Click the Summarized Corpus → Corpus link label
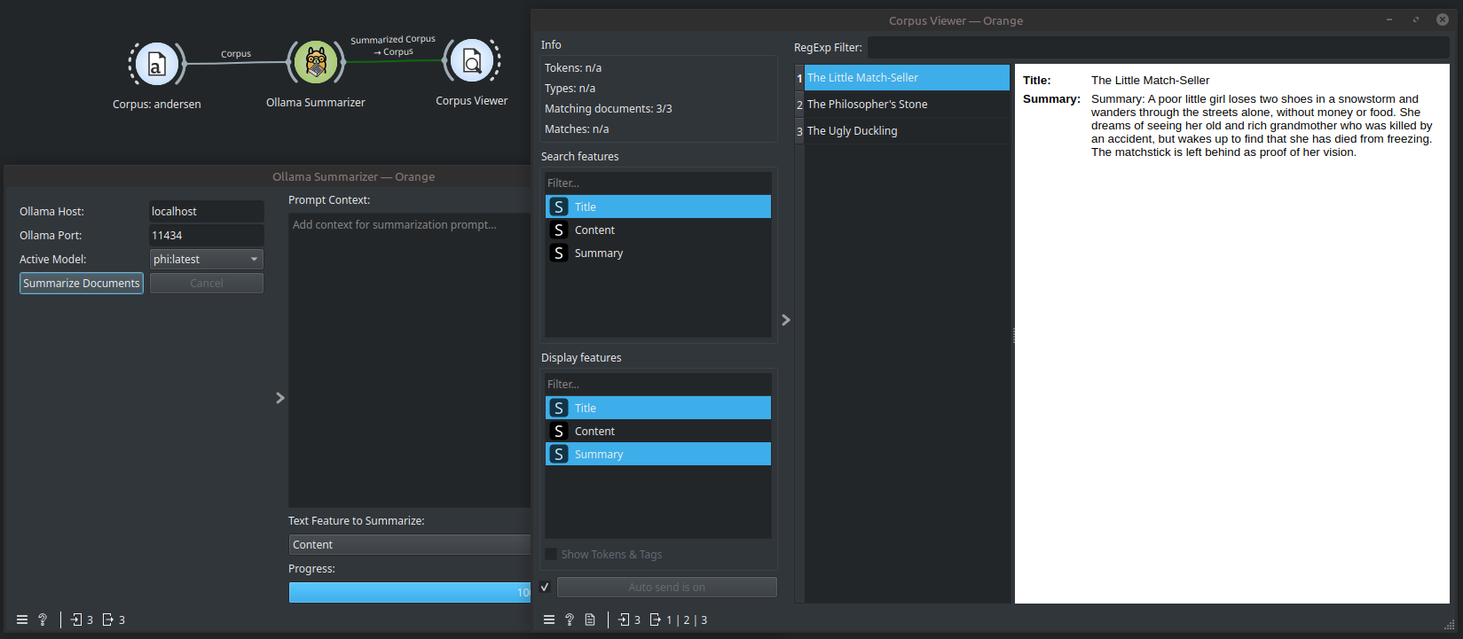This screenshot has height=639, width=1463. 393,46
